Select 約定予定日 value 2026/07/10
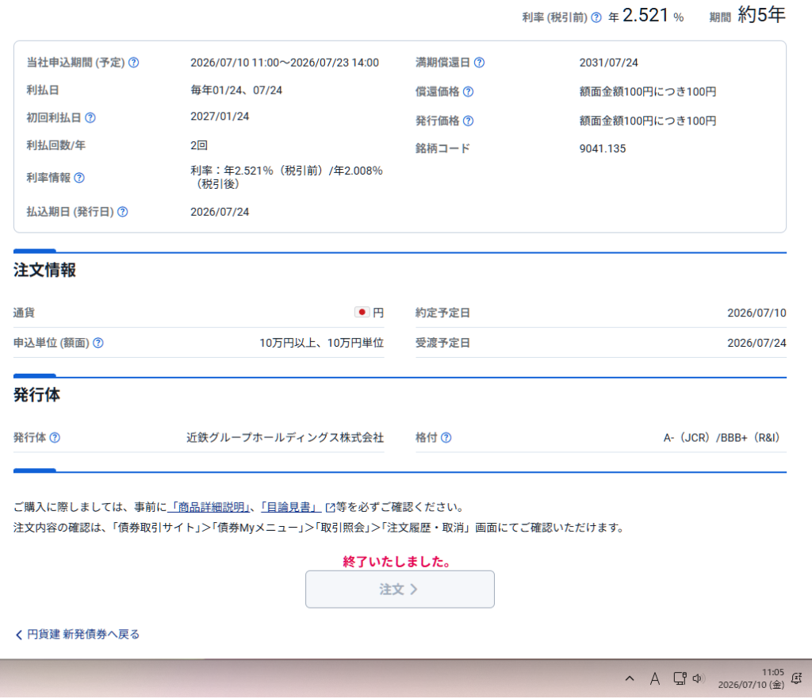 [x=756, y=313]
